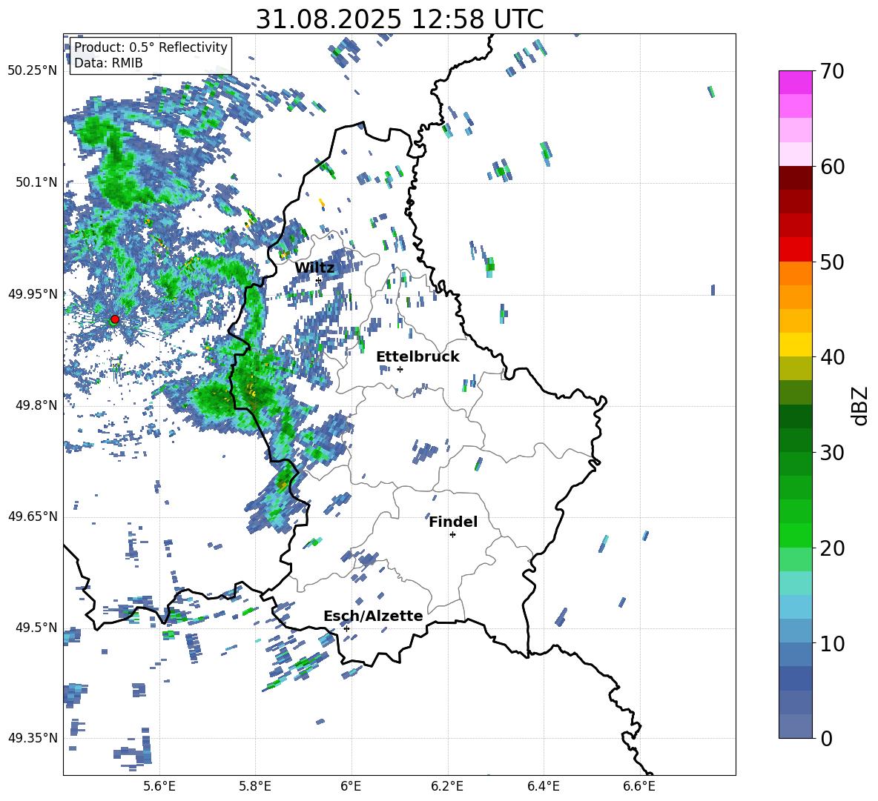Click the 49.95°N latitude label
The image size is (878, 801).
point(33,293)
